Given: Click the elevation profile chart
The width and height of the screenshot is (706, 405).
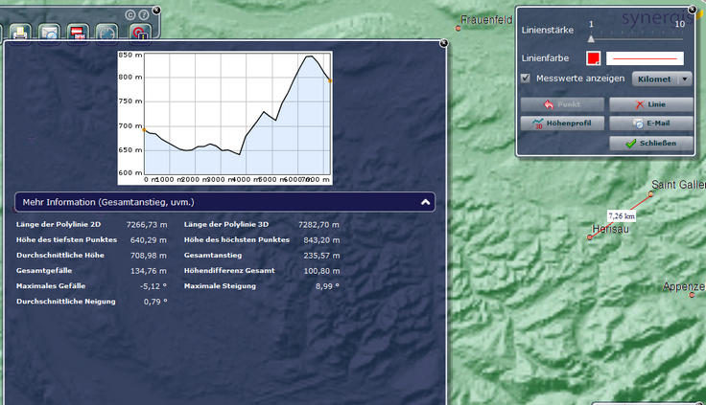Looking at the screenshot, I should (236, 117).
